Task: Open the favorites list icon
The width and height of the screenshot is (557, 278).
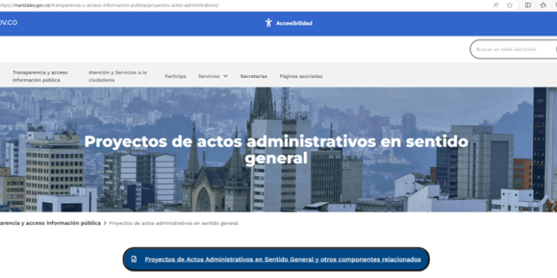Action: [543, 5]
